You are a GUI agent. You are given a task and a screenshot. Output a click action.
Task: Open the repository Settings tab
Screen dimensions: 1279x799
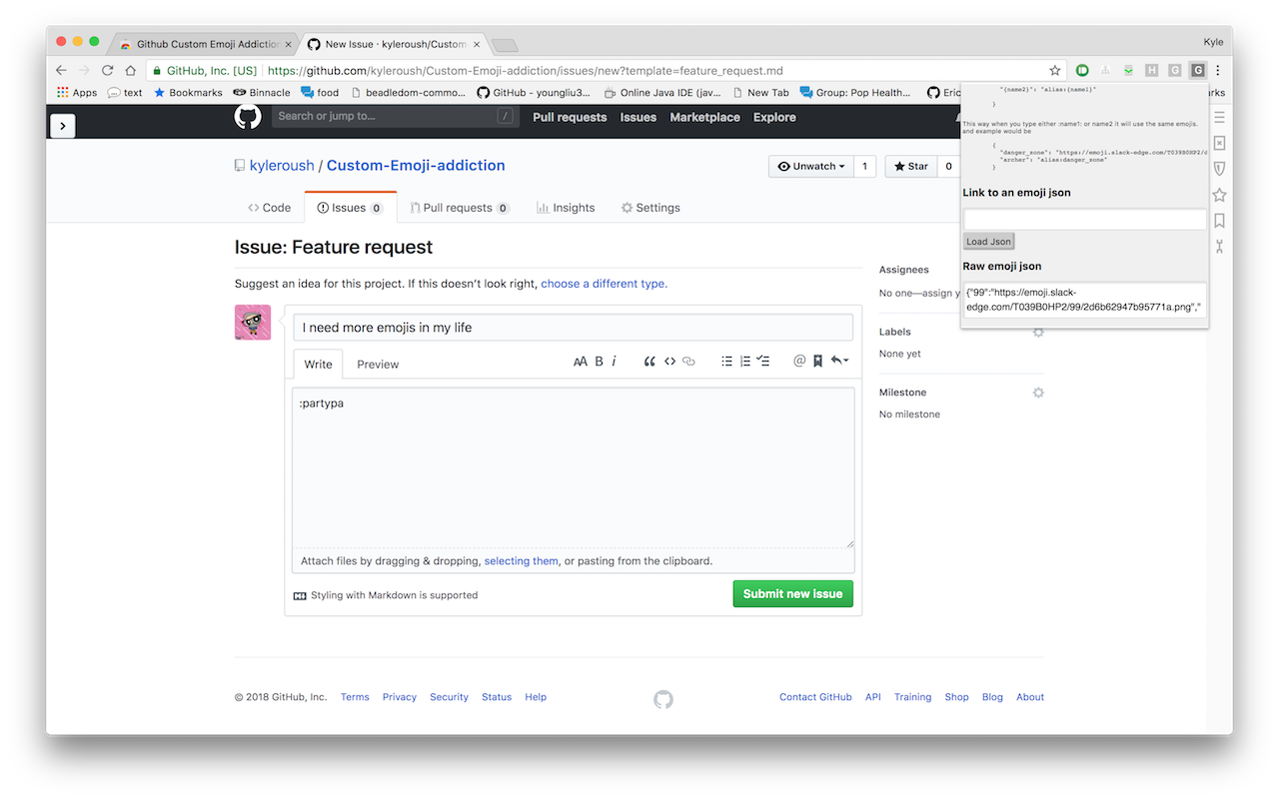650,208
